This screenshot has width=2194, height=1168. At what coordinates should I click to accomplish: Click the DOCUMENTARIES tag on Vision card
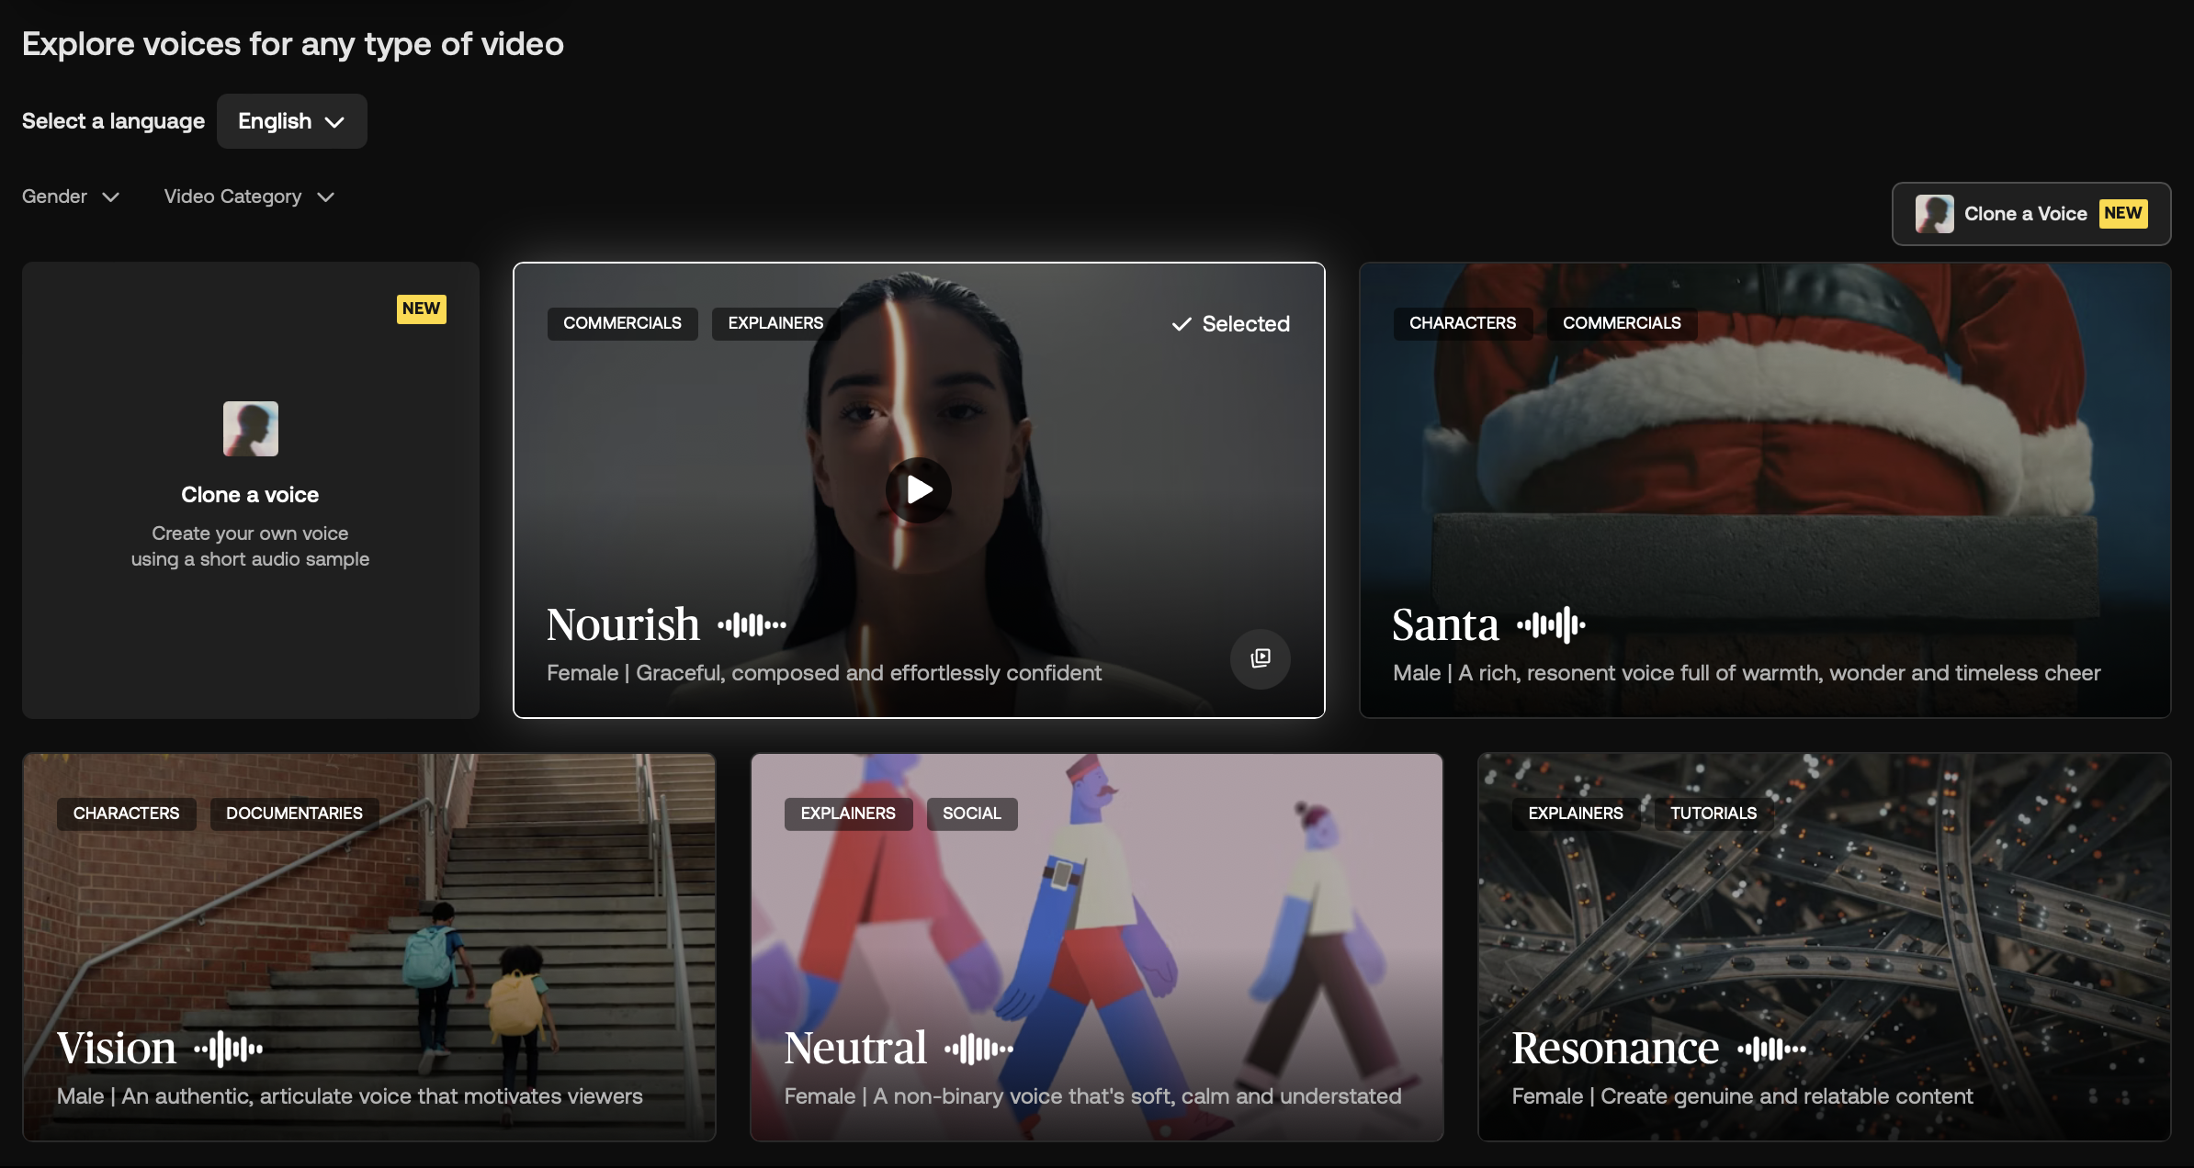point(294,814)
